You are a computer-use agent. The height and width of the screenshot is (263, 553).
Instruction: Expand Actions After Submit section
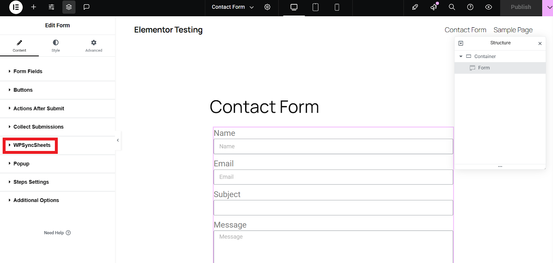click(x=57, y=109)
